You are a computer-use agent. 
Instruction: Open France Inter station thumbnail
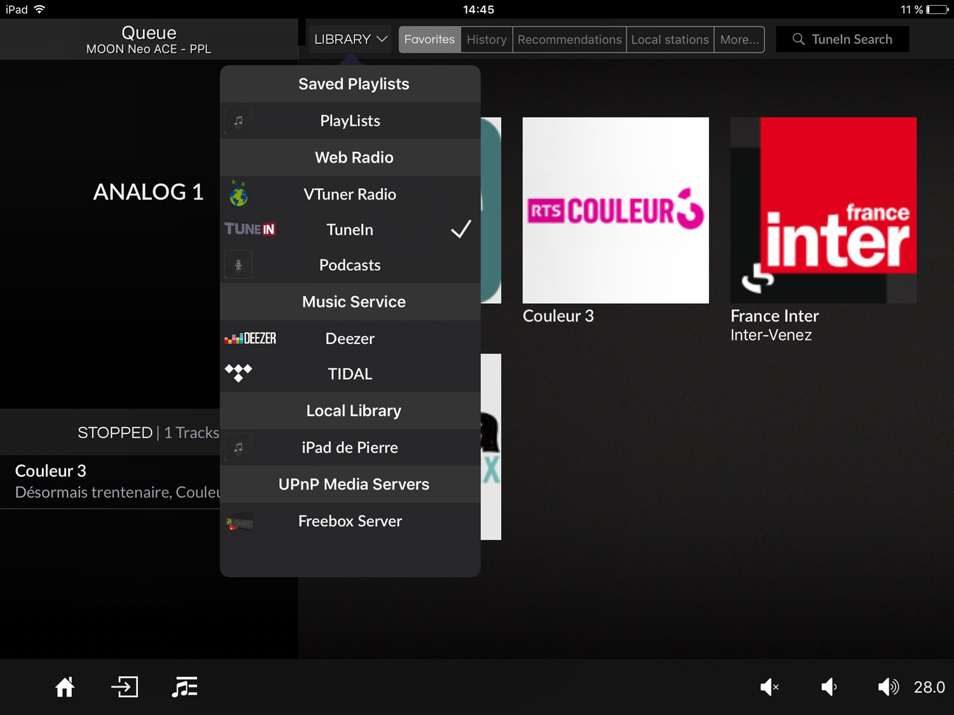click(x=824, y=210)
